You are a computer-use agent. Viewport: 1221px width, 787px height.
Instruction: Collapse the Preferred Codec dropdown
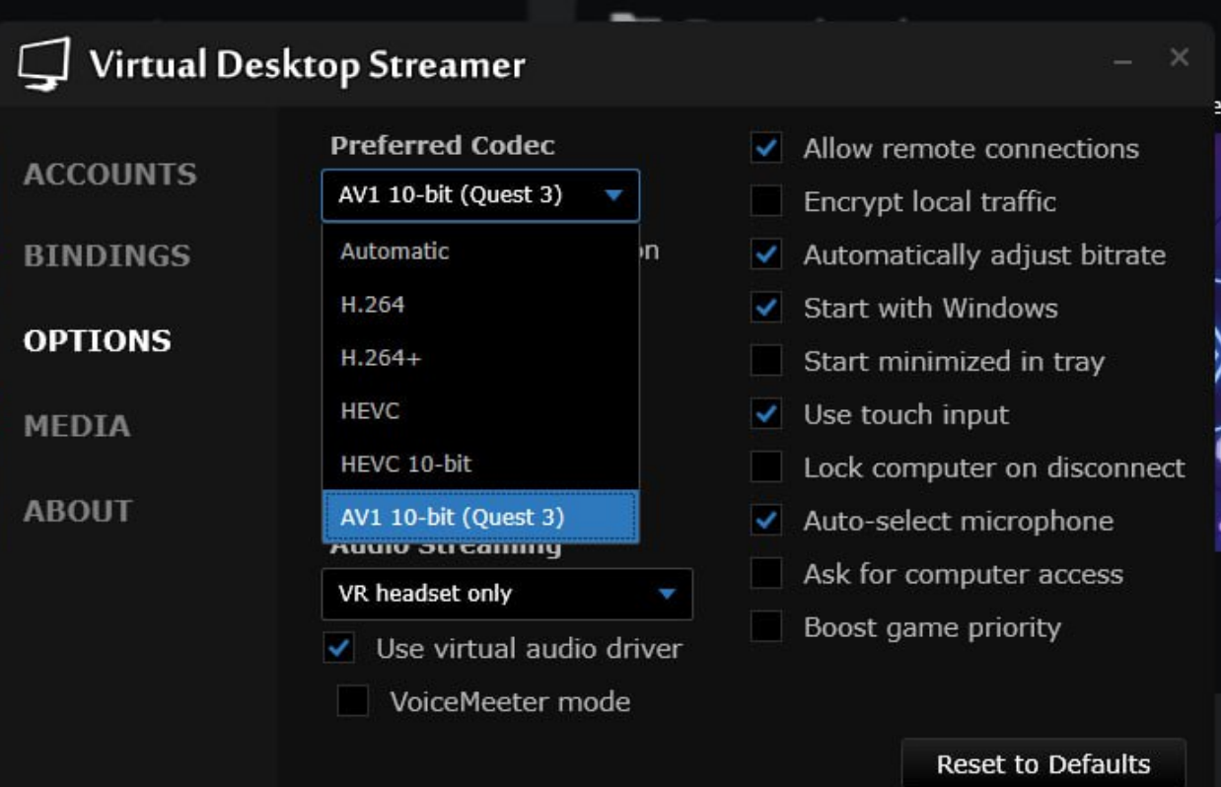[x=613, y=195]
